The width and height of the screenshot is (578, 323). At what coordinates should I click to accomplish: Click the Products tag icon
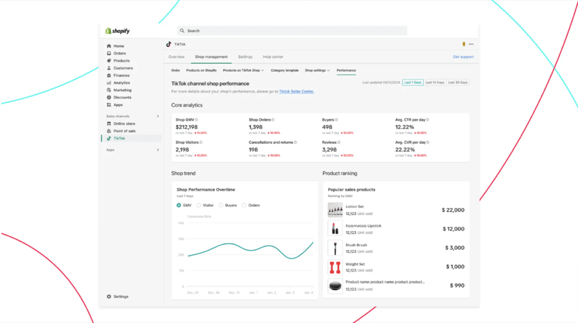[x=109, y=61]
